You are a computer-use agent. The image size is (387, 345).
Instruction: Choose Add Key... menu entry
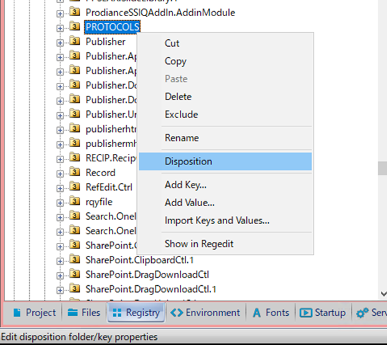pos(185,185)
